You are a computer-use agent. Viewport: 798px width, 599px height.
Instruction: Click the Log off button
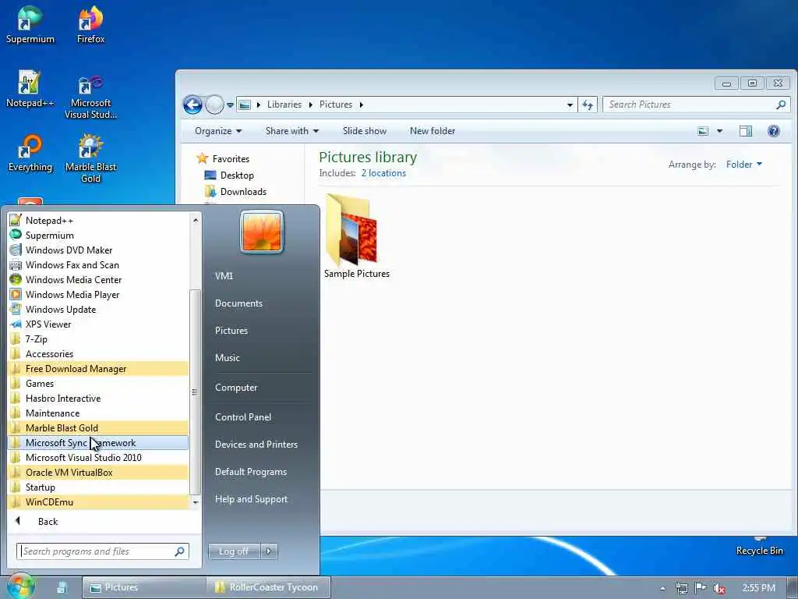click(234, 551)
